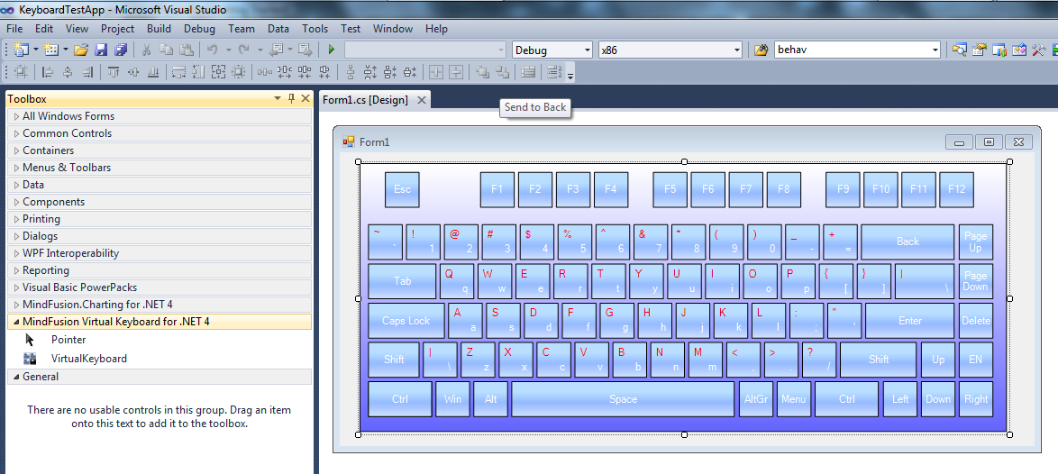
Task: Open the File menu
Action: point(14,28)
